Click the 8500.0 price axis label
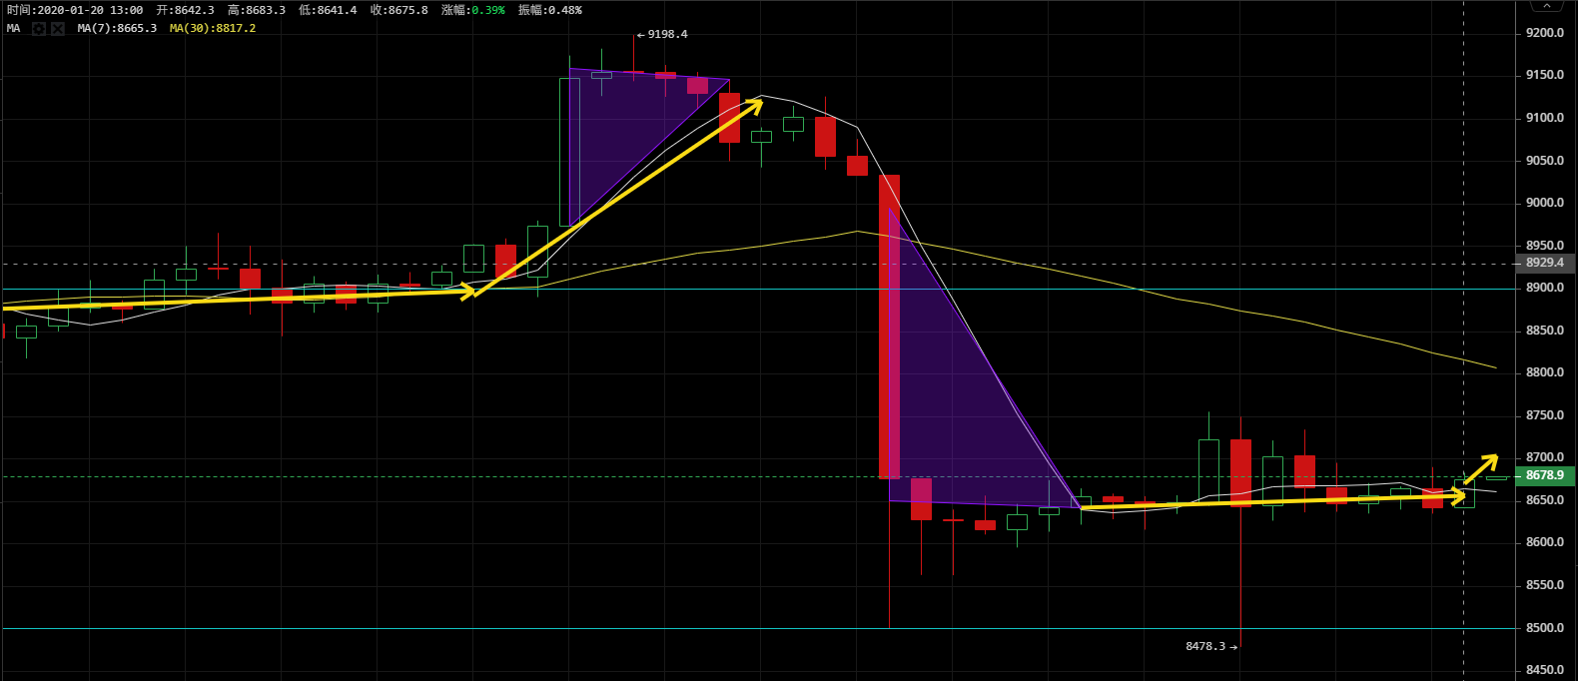Viewport: 1578px width, 681px height. [x=1545, y=628]
